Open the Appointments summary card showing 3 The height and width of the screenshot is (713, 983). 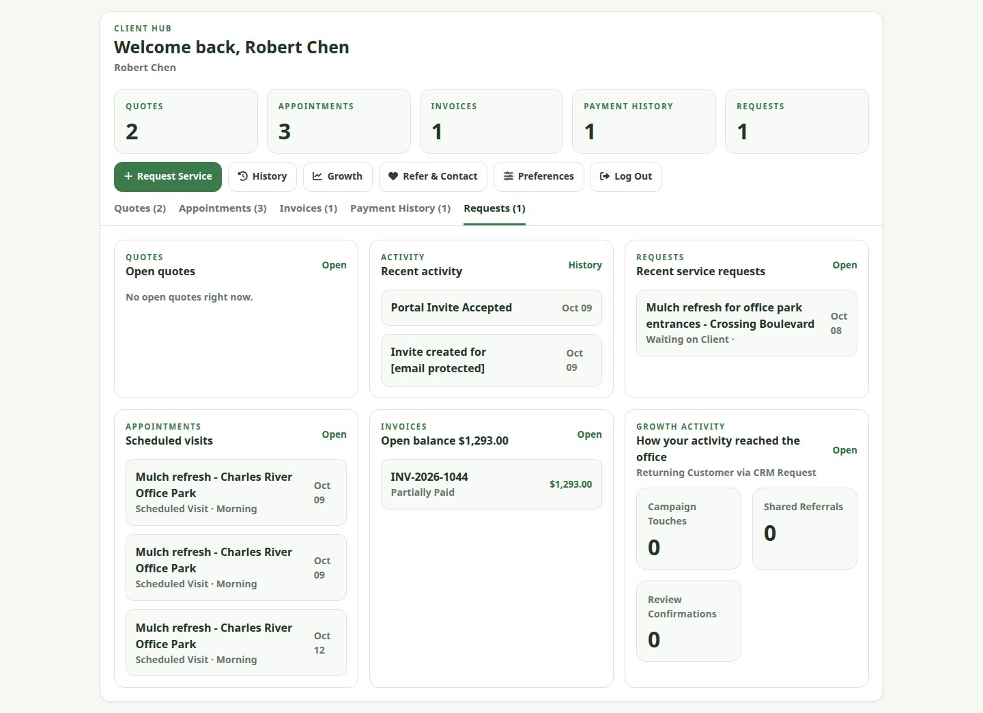[x=339, y=121]
